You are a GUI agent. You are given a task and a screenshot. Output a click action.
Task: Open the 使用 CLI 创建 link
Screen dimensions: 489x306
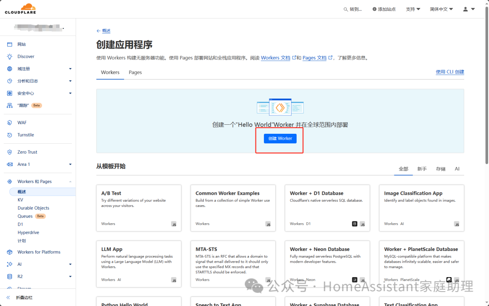click(450, 72)
